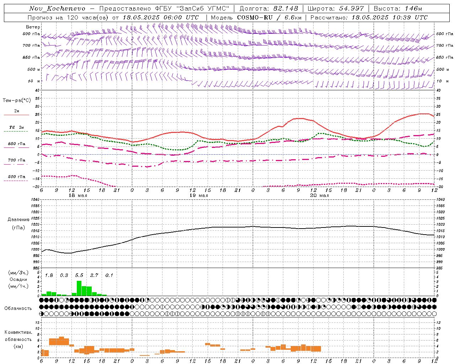The height and width of the screenshot is (364, 455).
Task: Click the 3-hour precipitation total 5.5
Action: pos(79,275)
